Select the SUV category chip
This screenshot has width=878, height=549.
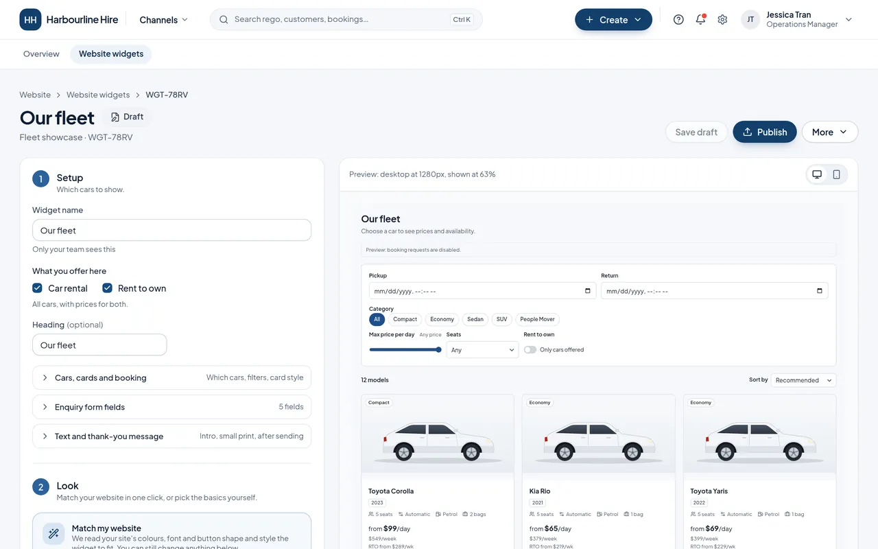tap(501, 319)
